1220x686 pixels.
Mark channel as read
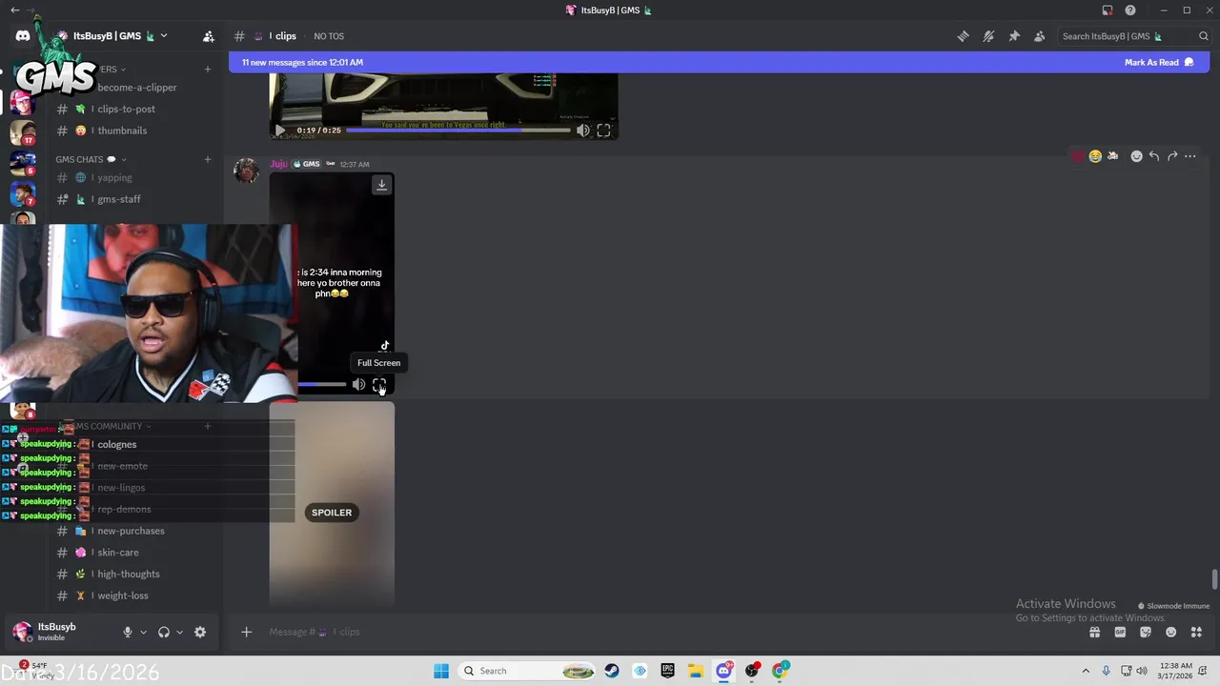tap(1158, 62)
